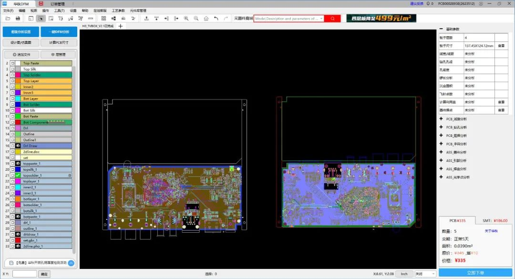
Task: Open the print icon in the toolbar
Action: [x=17, y=19]
